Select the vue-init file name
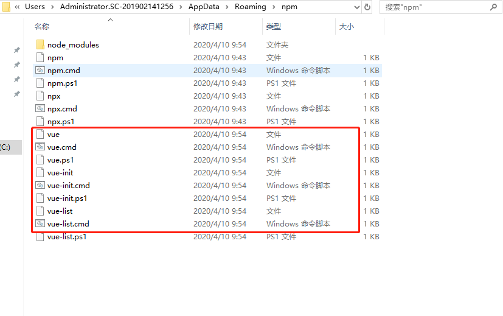Image resolution: width=503 pixels, height=316 pixels. pos(60,173)
